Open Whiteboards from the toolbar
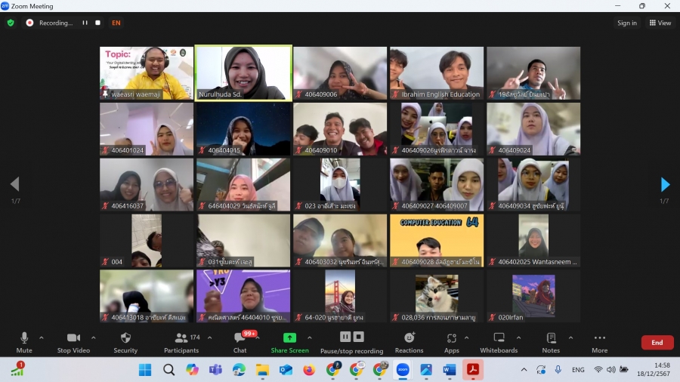 [499, 341]
